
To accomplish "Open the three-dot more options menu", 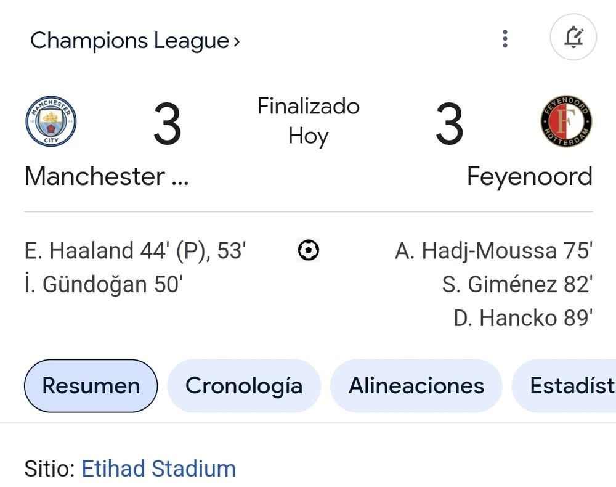I will (x=505, y=39).
